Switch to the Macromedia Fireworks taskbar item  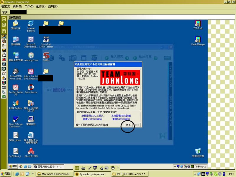coord(55,174)
